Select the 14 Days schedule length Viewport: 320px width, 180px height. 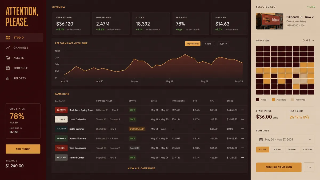(277, 150)
